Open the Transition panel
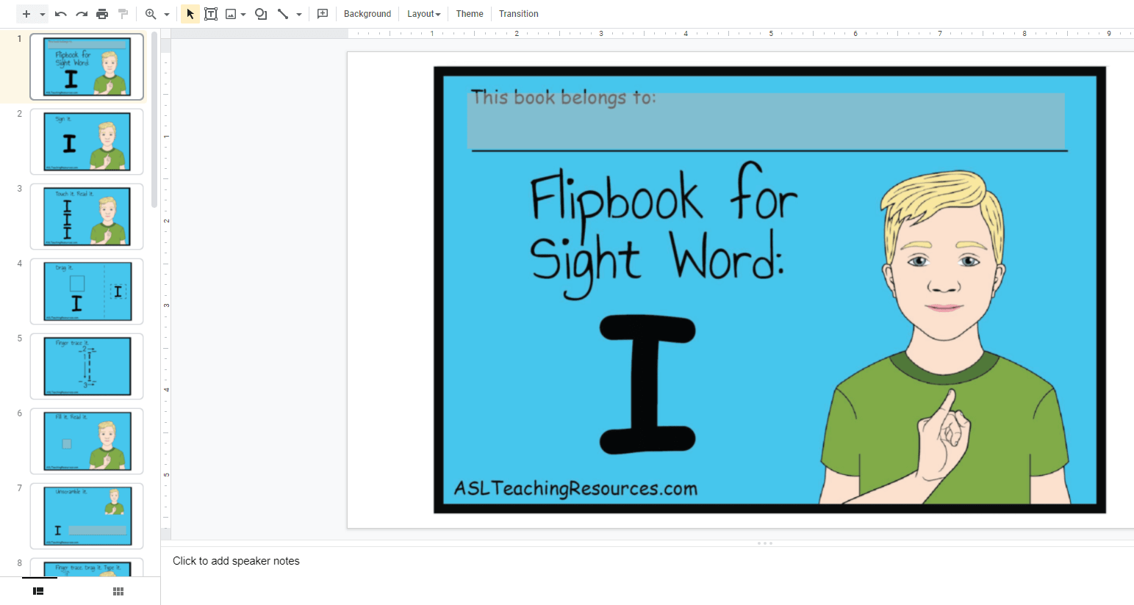 [x=519, y=14]
